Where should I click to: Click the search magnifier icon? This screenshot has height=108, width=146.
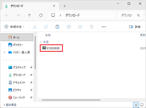pos(139,15)
